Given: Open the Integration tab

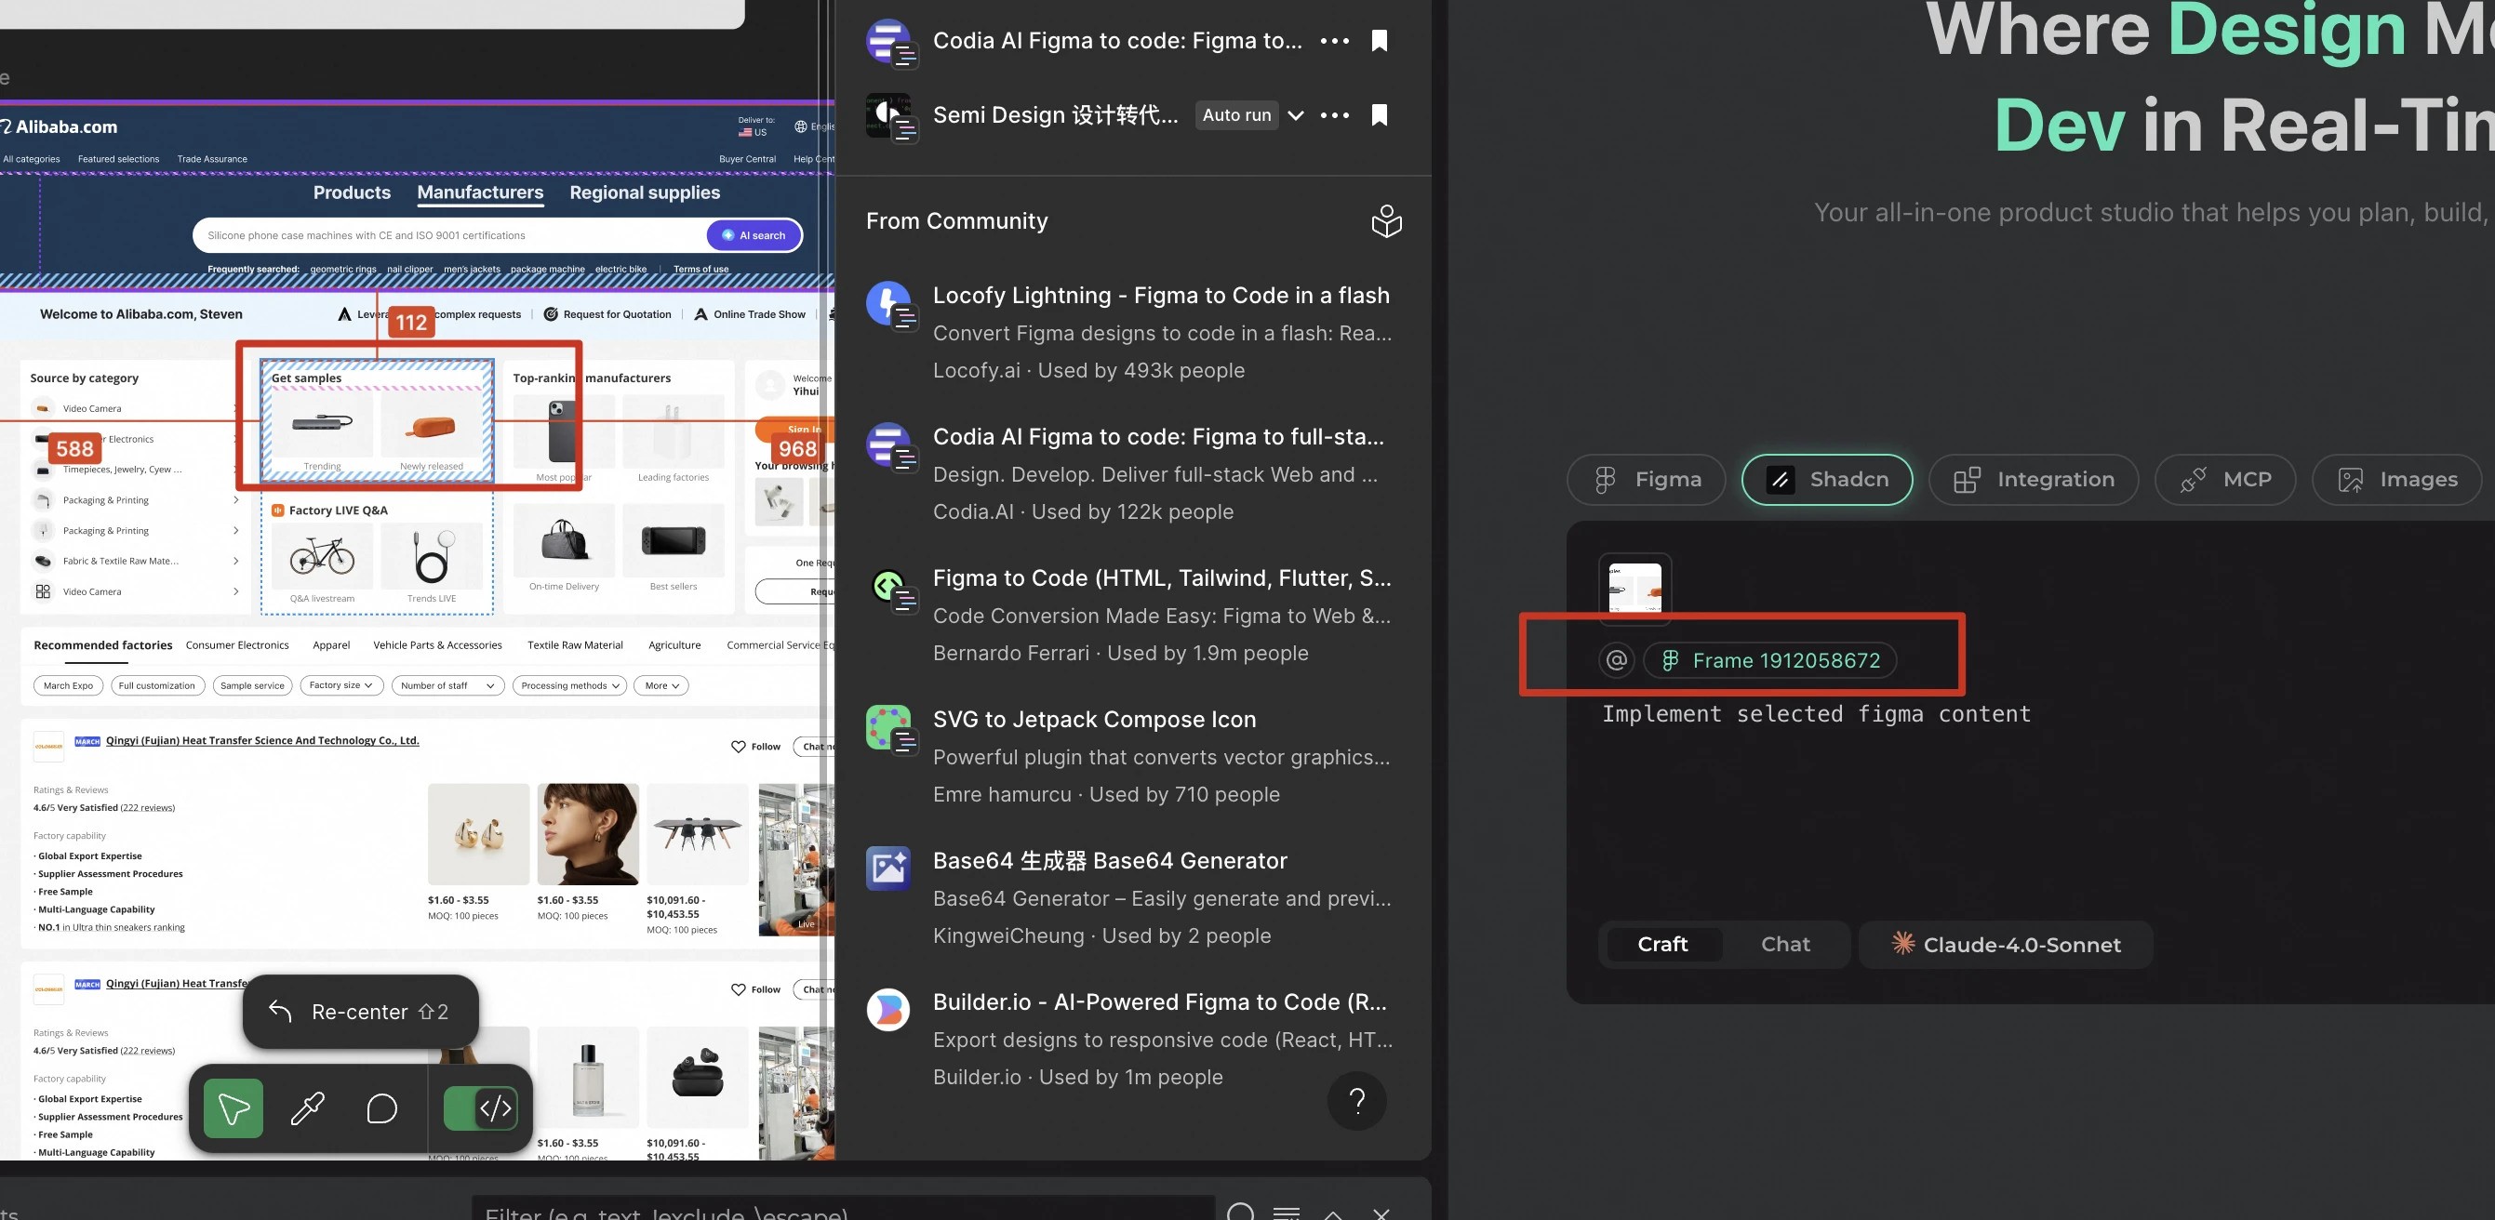Looking at the screenshot, I should click(x=2033, y=479).
